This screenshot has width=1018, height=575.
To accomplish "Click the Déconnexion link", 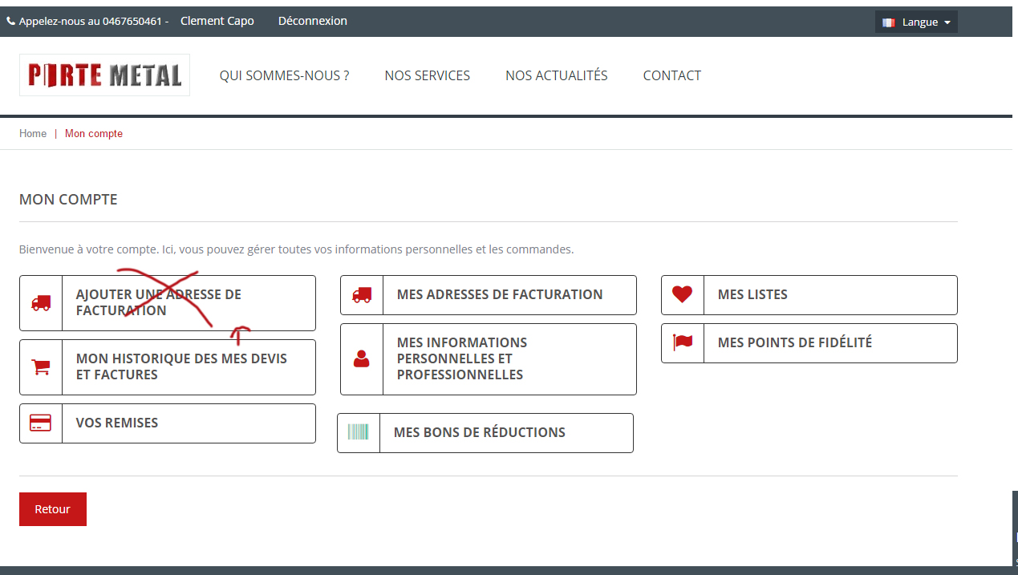I will click(x=313, y=21).
